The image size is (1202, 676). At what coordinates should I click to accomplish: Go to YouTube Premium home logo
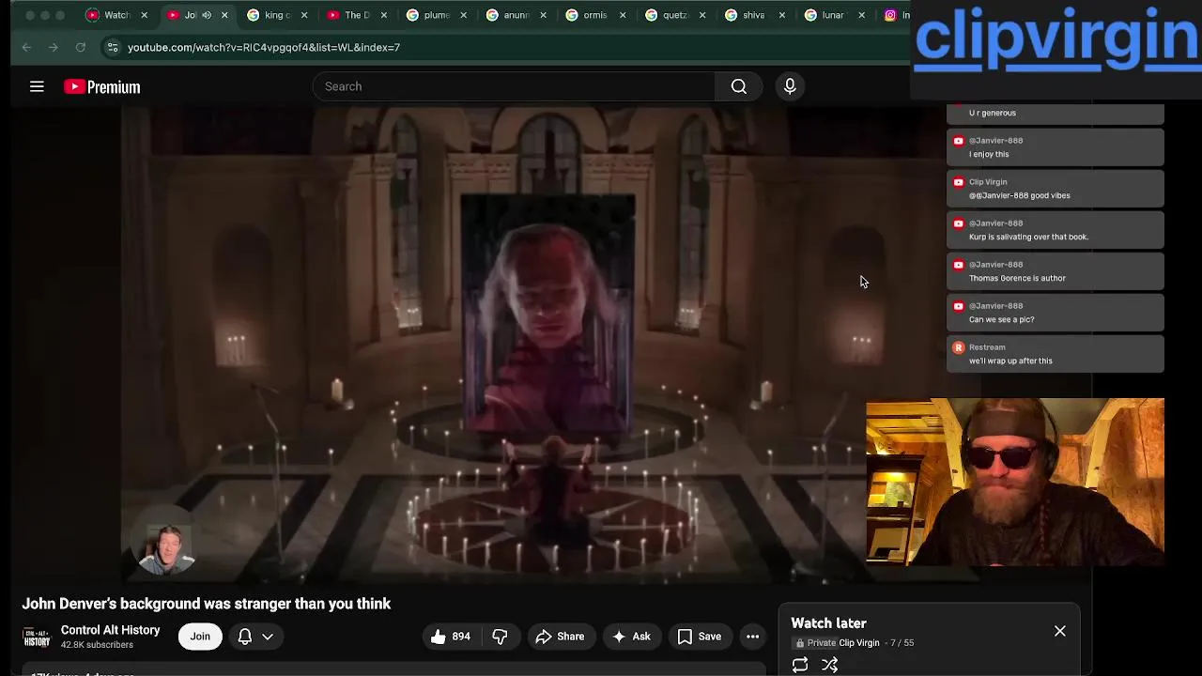pyautogui.click(x=101, y=86)
